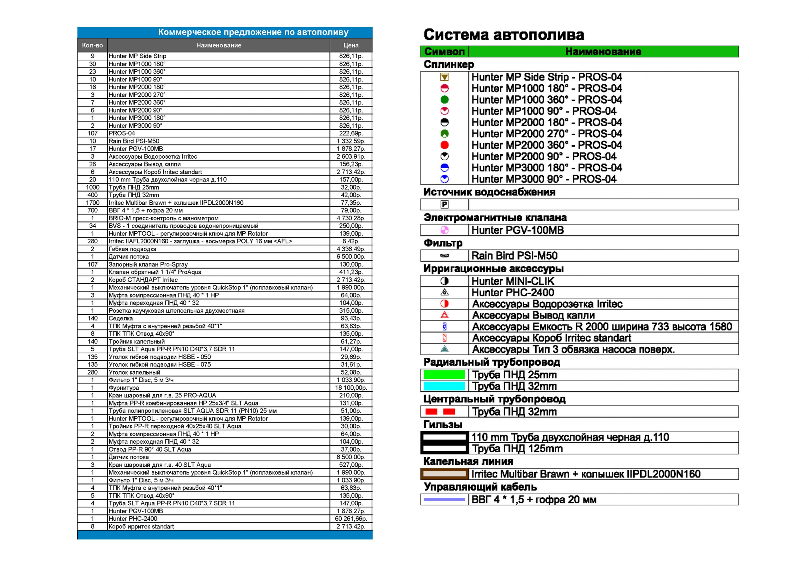This screenshot has width=809, height=572.
Task: Click the red dashed central pipeline swatch
Action: pos(440,412)
